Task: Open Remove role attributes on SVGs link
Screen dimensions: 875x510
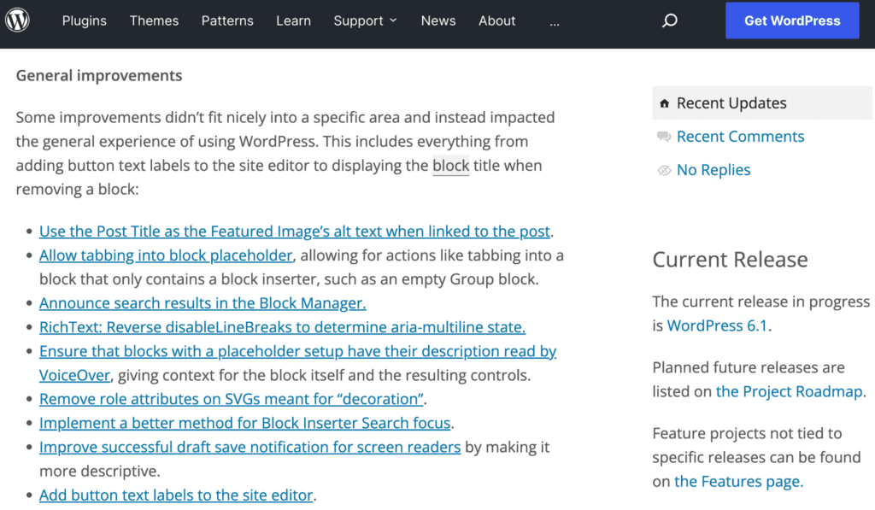Action: 232,399
